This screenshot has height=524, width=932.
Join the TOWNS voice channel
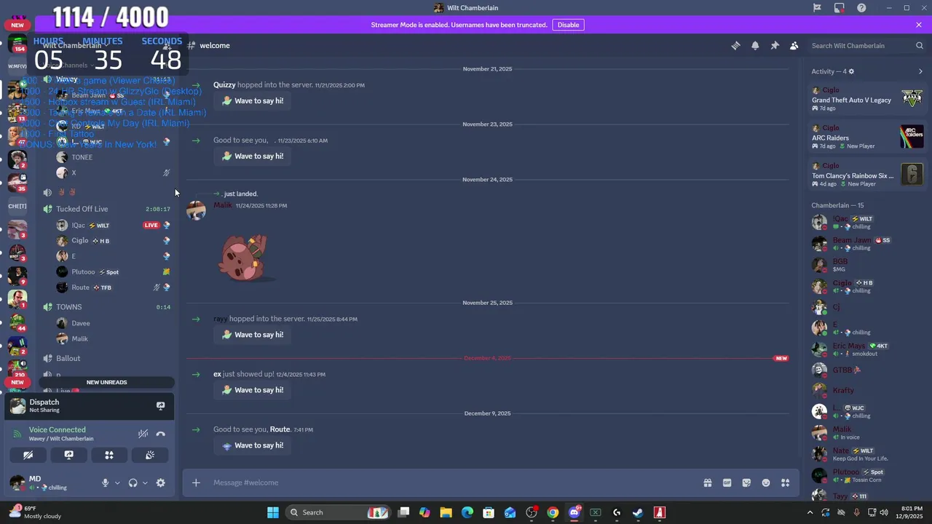106,307
